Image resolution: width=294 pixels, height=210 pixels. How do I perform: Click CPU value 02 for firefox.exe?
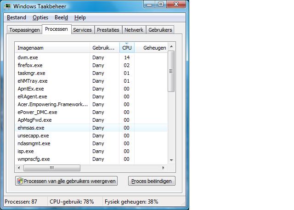127,65
